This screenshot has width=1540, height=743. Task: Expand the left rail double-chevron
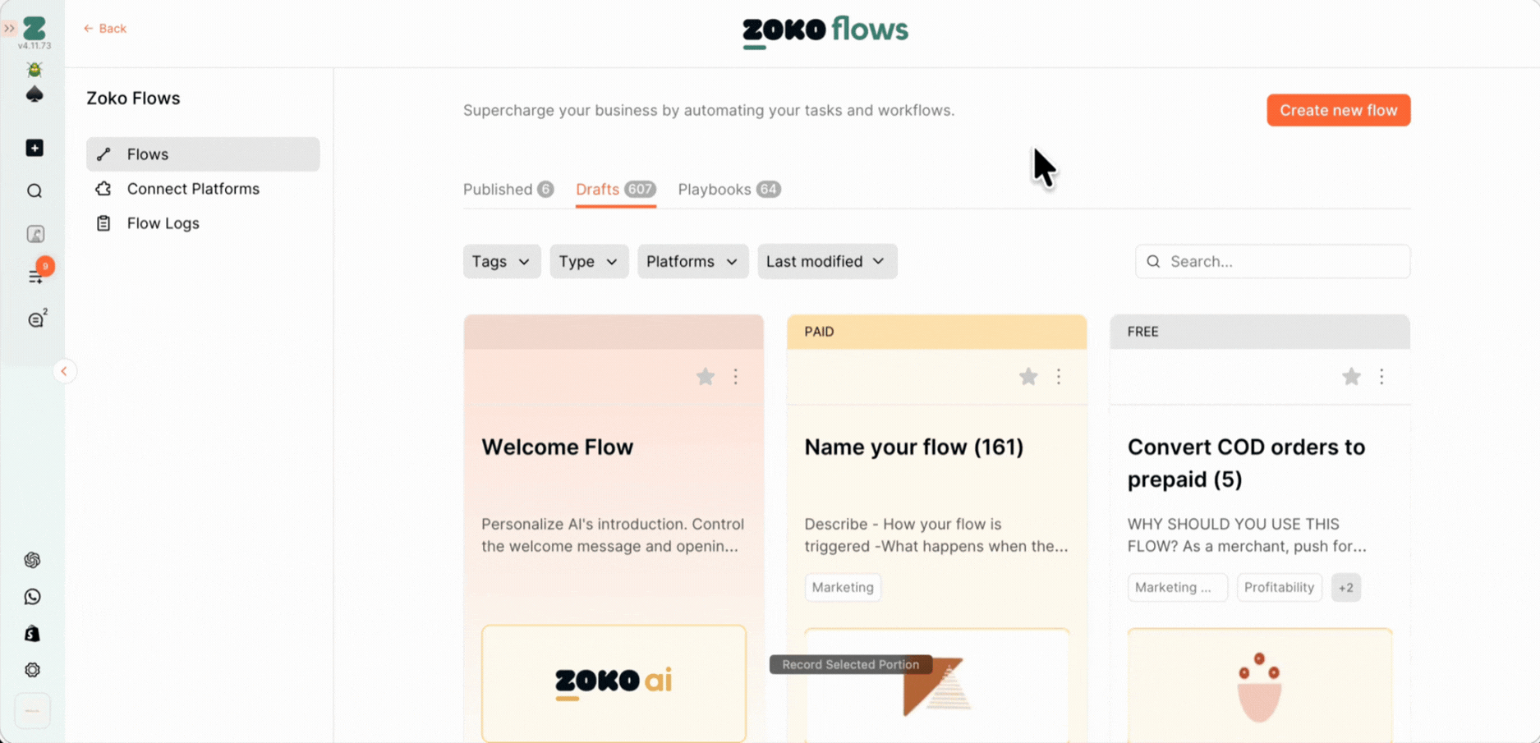[9, 28]
